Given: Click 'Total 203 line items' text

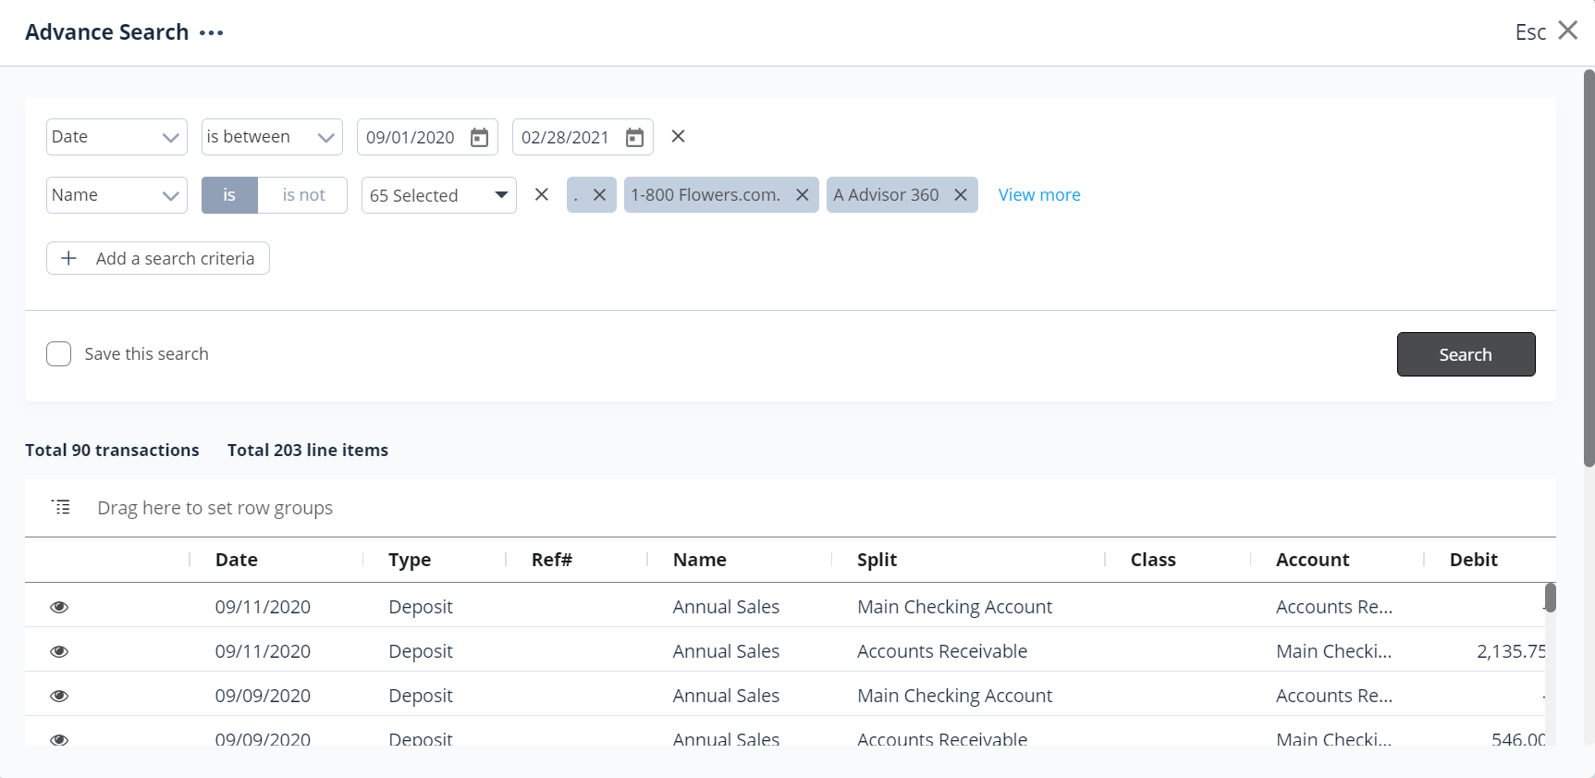Looking at the screenshot, I should point(308,451).
